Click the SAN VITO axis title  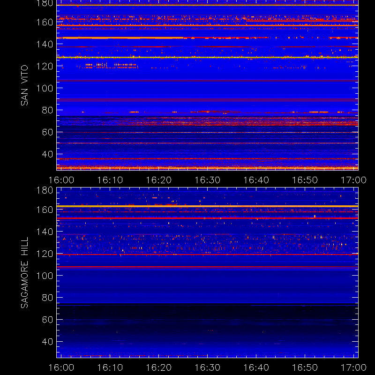coord(24,85)
